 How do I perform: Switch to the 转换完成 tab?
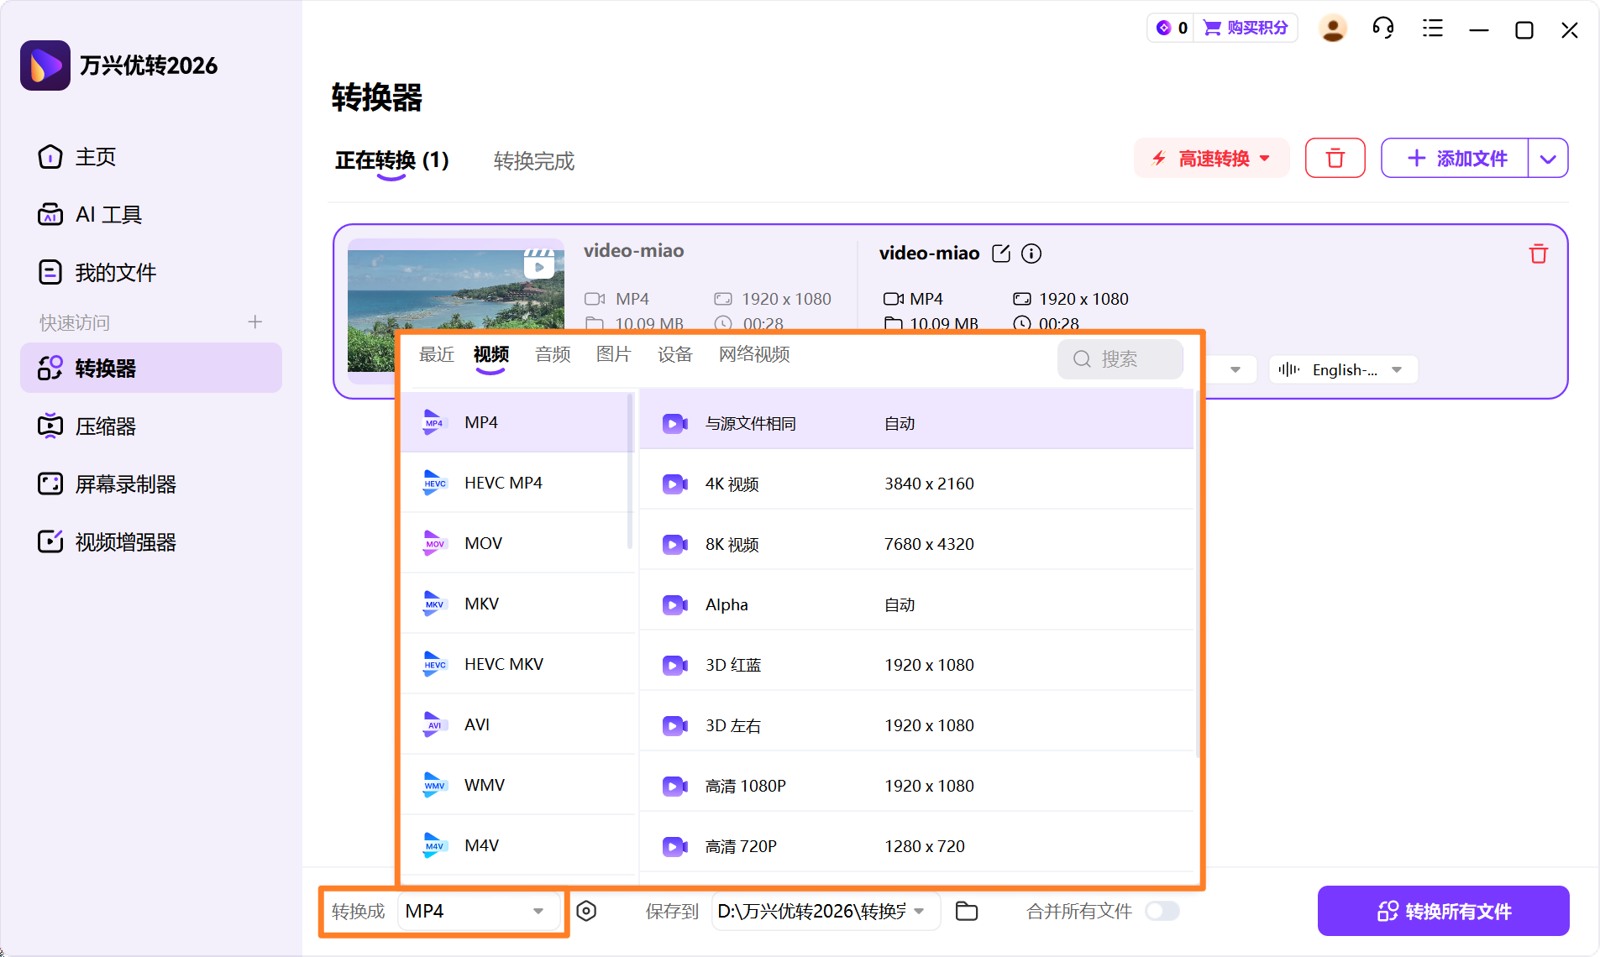pyautogui.click(x=533, y=161)
